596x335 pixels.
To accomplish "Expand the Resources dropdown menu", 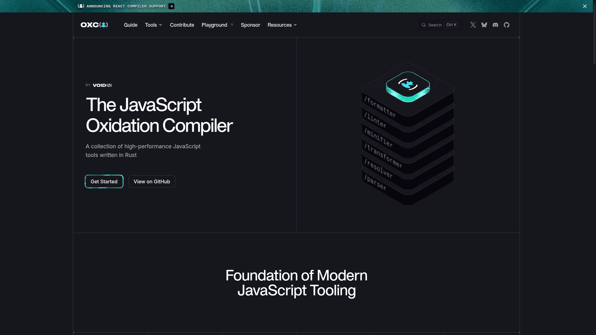I will point(282,25).
